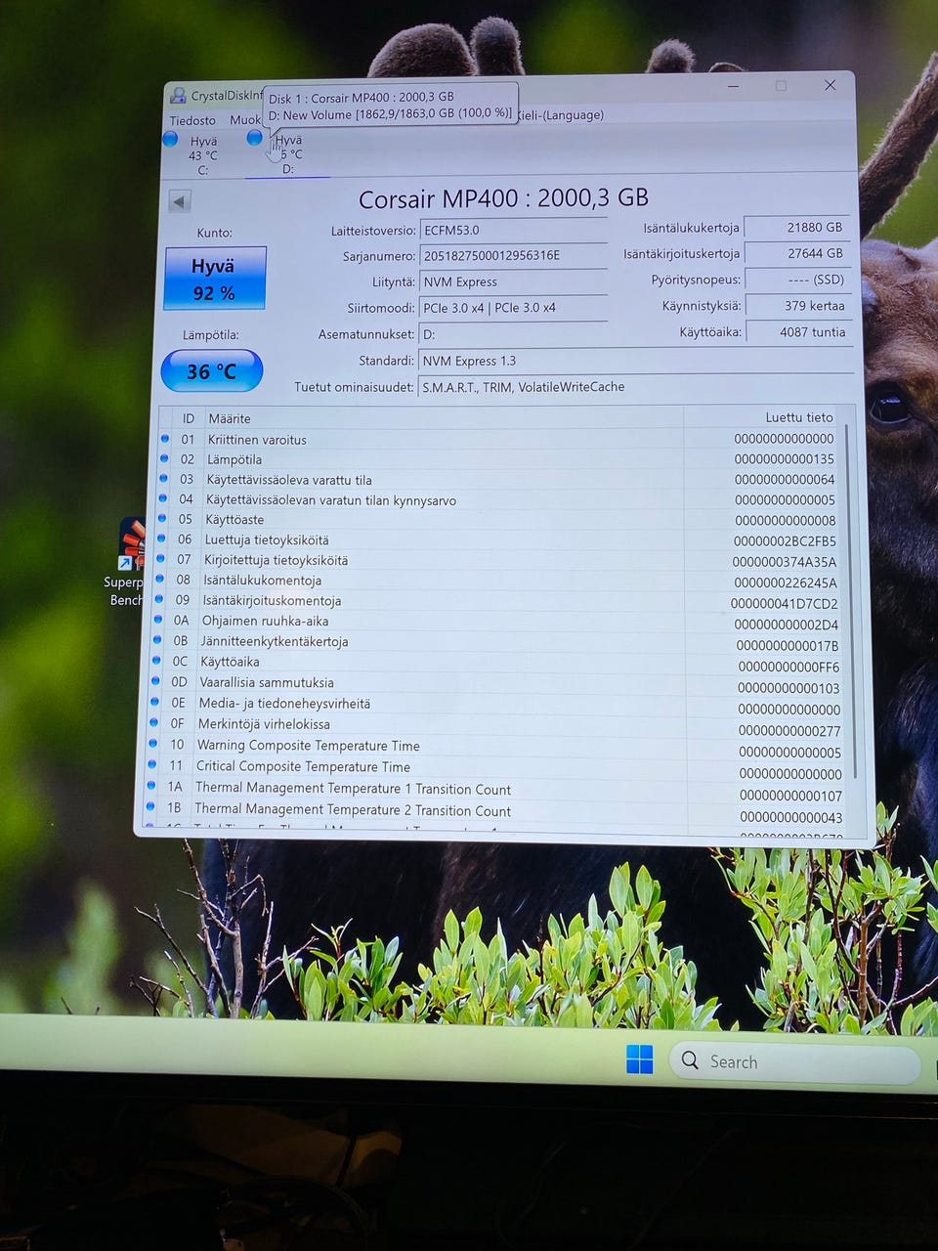
Task: Click the CrystalDiskInfo title bar icon
Action: pos(178,96)
